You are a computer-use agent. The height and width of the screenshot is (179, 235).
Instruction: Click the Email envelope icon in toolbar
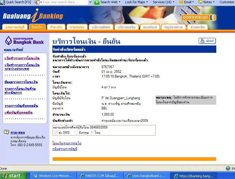click(181, 2)
